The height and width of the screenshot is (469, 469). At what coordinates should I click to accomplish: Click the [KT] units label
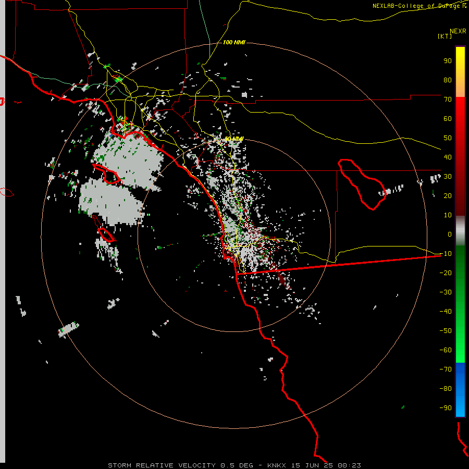coord(445,36)
